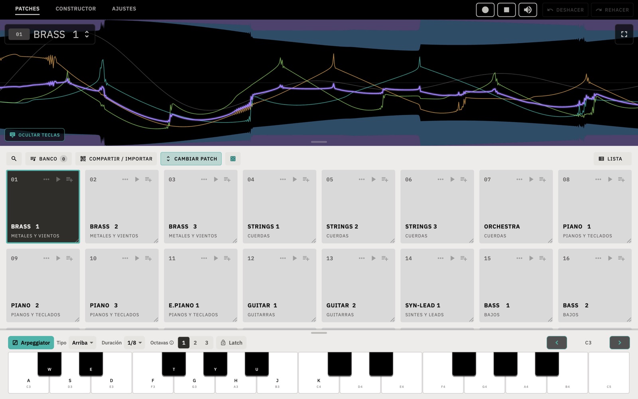Click the randomize dice icon
The width and height of the screenshot is (638, 399).
[x=233, y=159]
